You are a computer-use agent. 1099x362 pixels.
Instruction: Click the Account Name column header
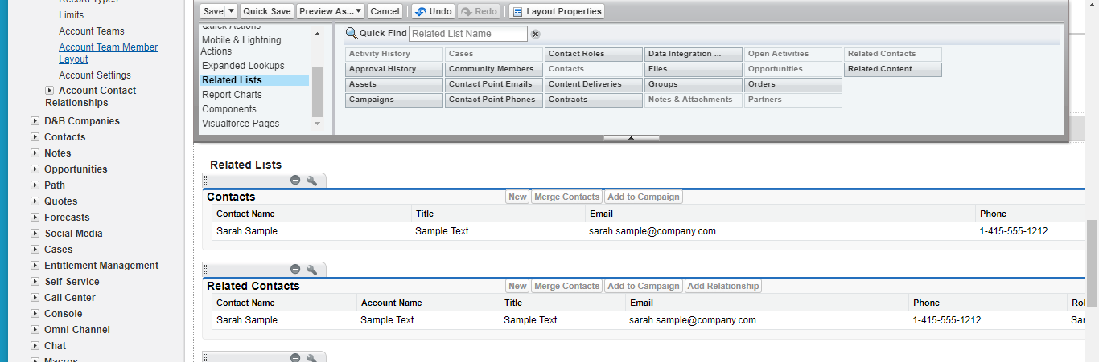pos(427,303)
